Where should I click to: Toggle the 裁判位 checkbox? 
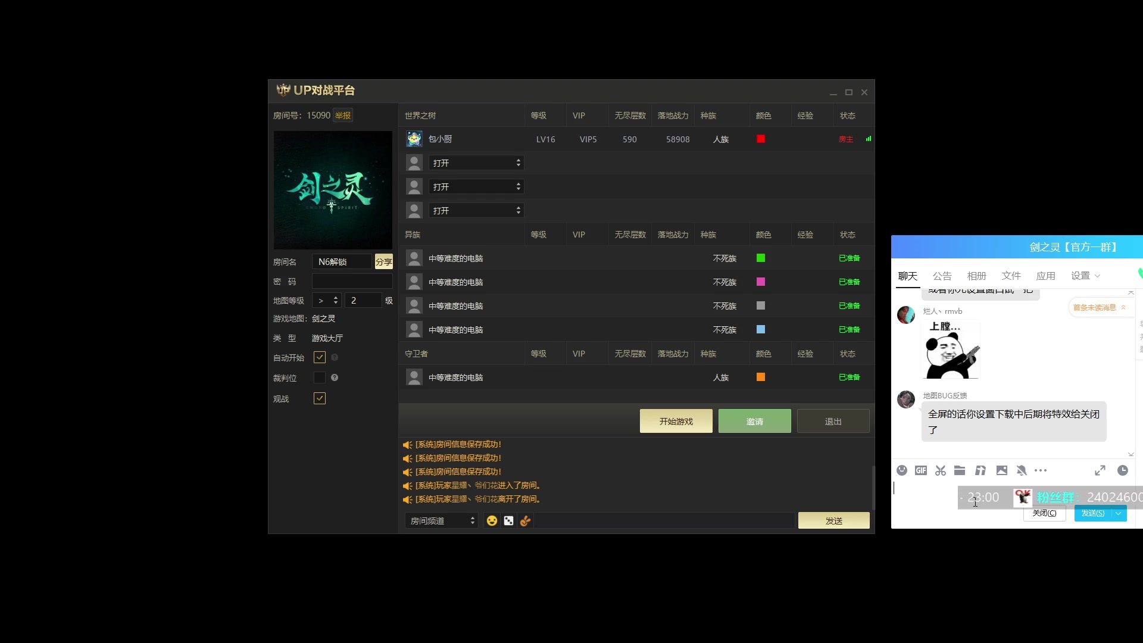click(320, 377)
